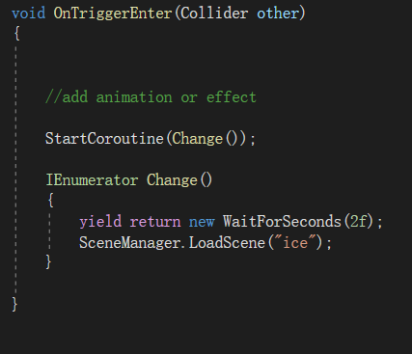Image resolution: width=412 pixels, height=354 pixels.
Task: Click the 2f numeric argument
Action: 359,222
